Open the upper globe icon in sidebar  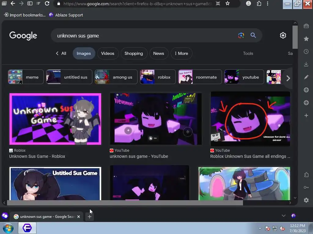306,90
